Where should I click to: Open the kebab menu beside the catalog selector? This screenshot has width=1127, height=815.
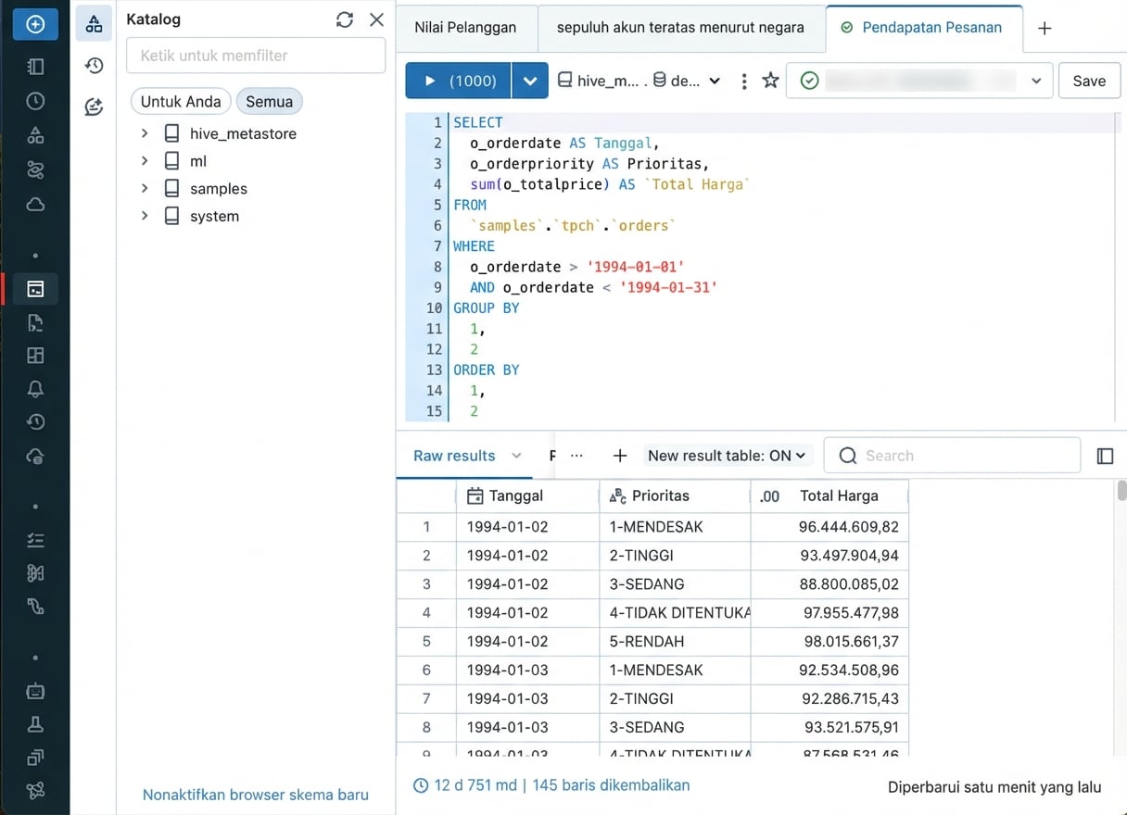[744, 81]
